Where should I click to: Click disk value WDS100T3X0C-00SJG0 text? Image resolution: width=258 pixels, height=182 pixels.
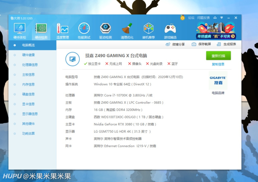(128, 117)
